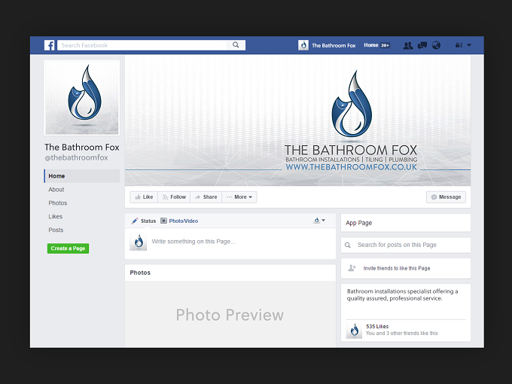Click The Bathroom Fox page name heading
The width and height of the screenshot is (512, 384).
tap(82, 148)
